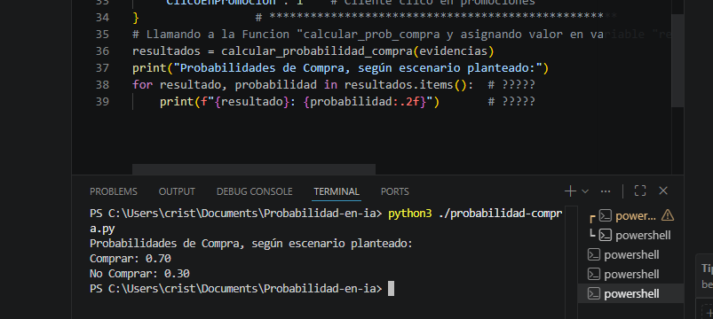Screen dimensions: 713x319
Task: Click the "resultados = calcular_probabilidad_compra(evidencias)" code line
Action: (x=313, y=51)
